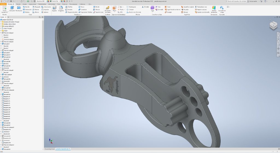Click the Importar tool
Screen dimensions: 280x153
(45, 10)
